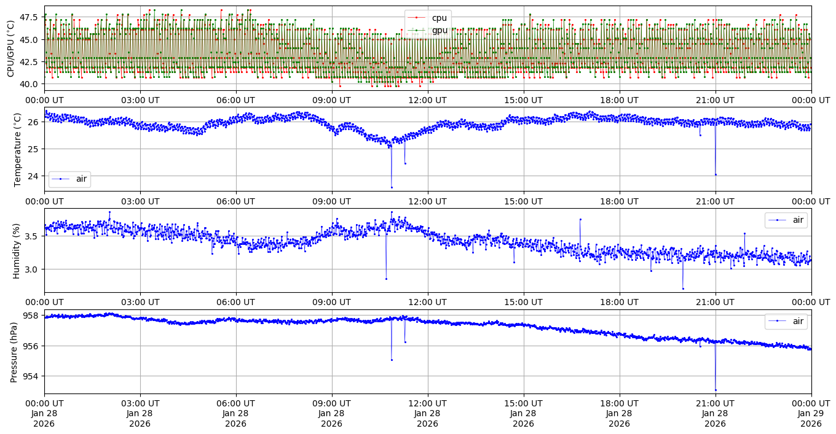Click the Jan 29 2026 bottom tick label
This screenshot has height=434, width=836.
pos(811,413)
